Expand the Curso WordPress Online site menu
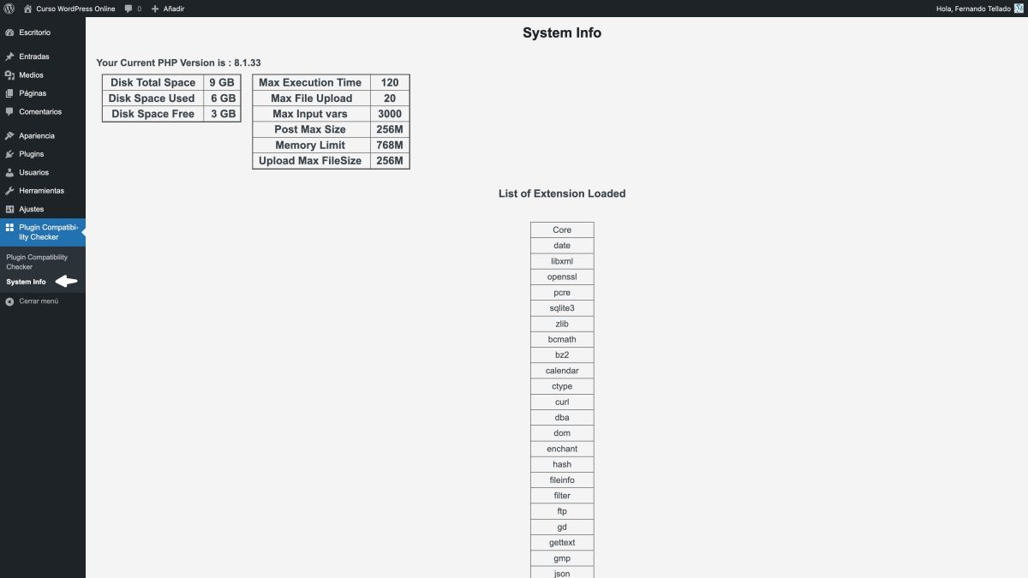1028x578 pixels. [69, 9]
